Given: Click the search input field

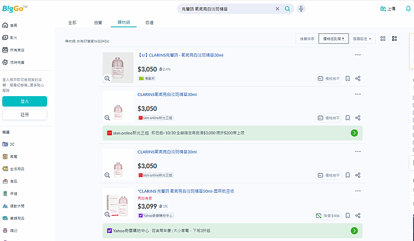Looking at the screenshot, I should click(227, 9).
